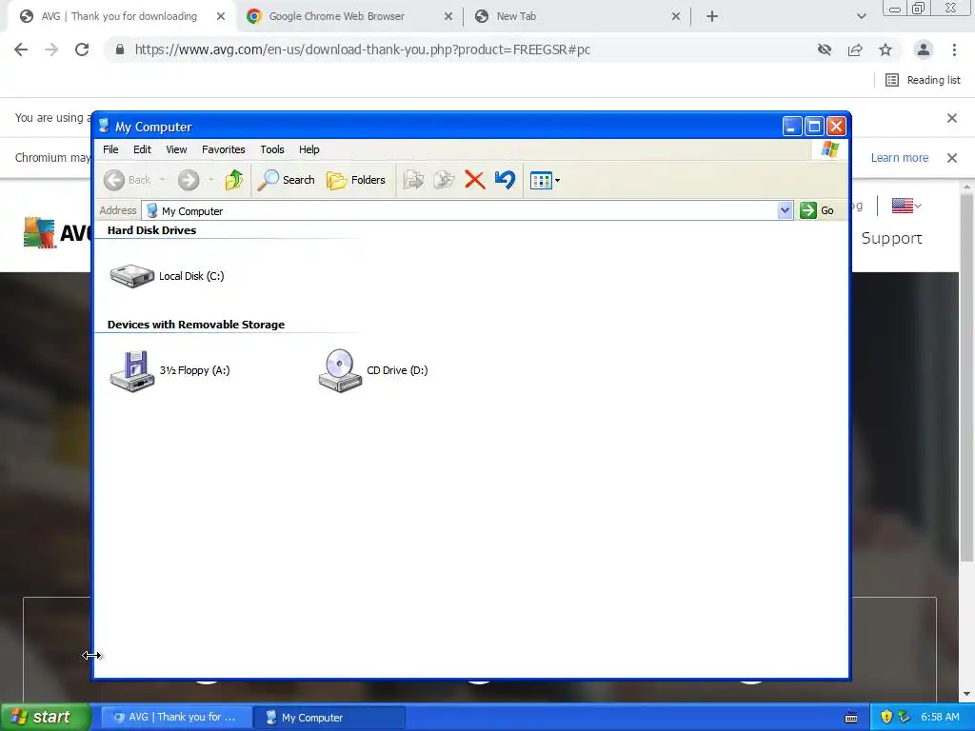Click the Support link on the AVG page
The image size is (975, 731).
[x=891, y=238]
